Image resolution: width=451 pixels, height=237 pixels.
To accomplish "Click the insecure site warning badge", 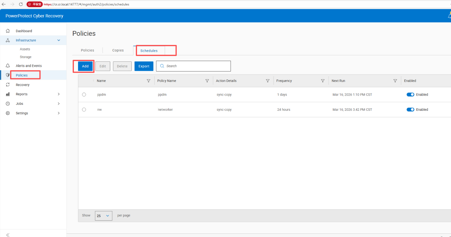I will (x=35, y=4).
